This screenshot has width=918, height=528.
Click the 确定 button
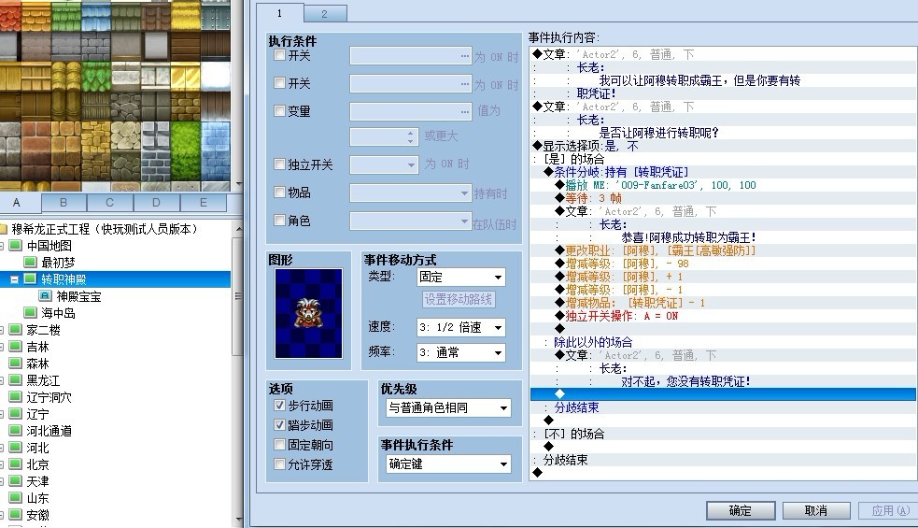(x=741, y=510)
